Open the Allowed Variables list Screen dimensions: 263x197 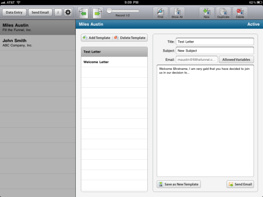point(236,59)
